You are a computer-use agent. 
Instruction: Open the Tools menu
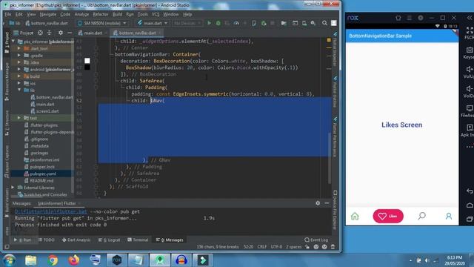coord(143,14)
